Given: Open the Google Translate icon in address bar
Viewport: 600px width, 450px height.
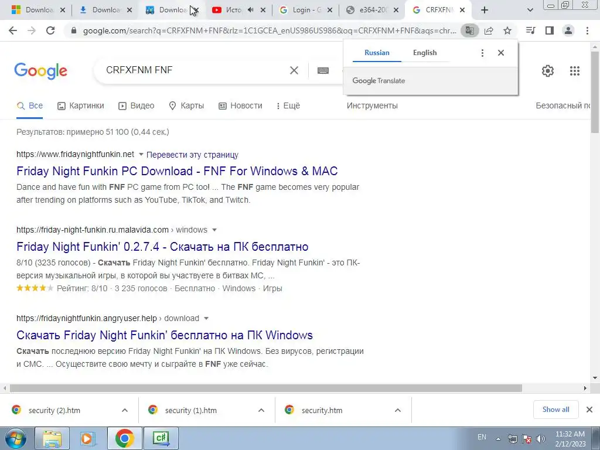Looking at the screenshot, I should pyautogui.click(x=469, y=30).
